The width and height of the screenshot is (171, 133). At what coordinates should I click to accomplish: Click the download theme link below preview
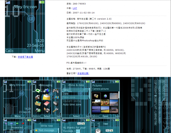point(25,57)
